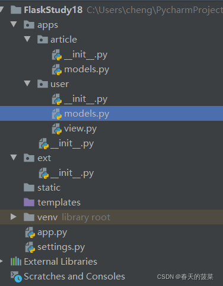Select the user folder label
Viewport: 223px width, 286px height.
point(59,84)
